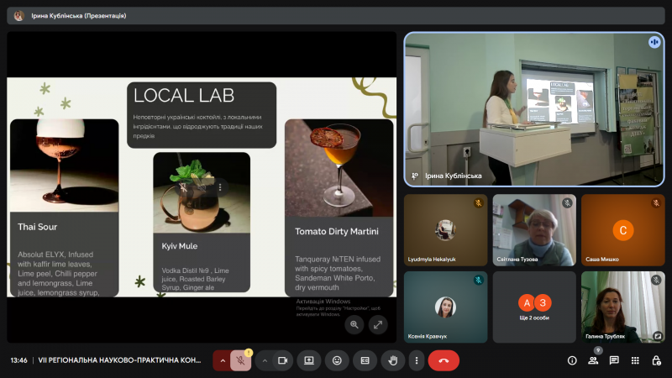Click the host controls lock icon
The width and height of the screenshot is (672, 378).
point(656,360)
